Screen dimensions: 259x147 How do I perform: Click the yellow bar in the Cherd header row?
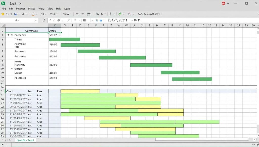point(80,91)
